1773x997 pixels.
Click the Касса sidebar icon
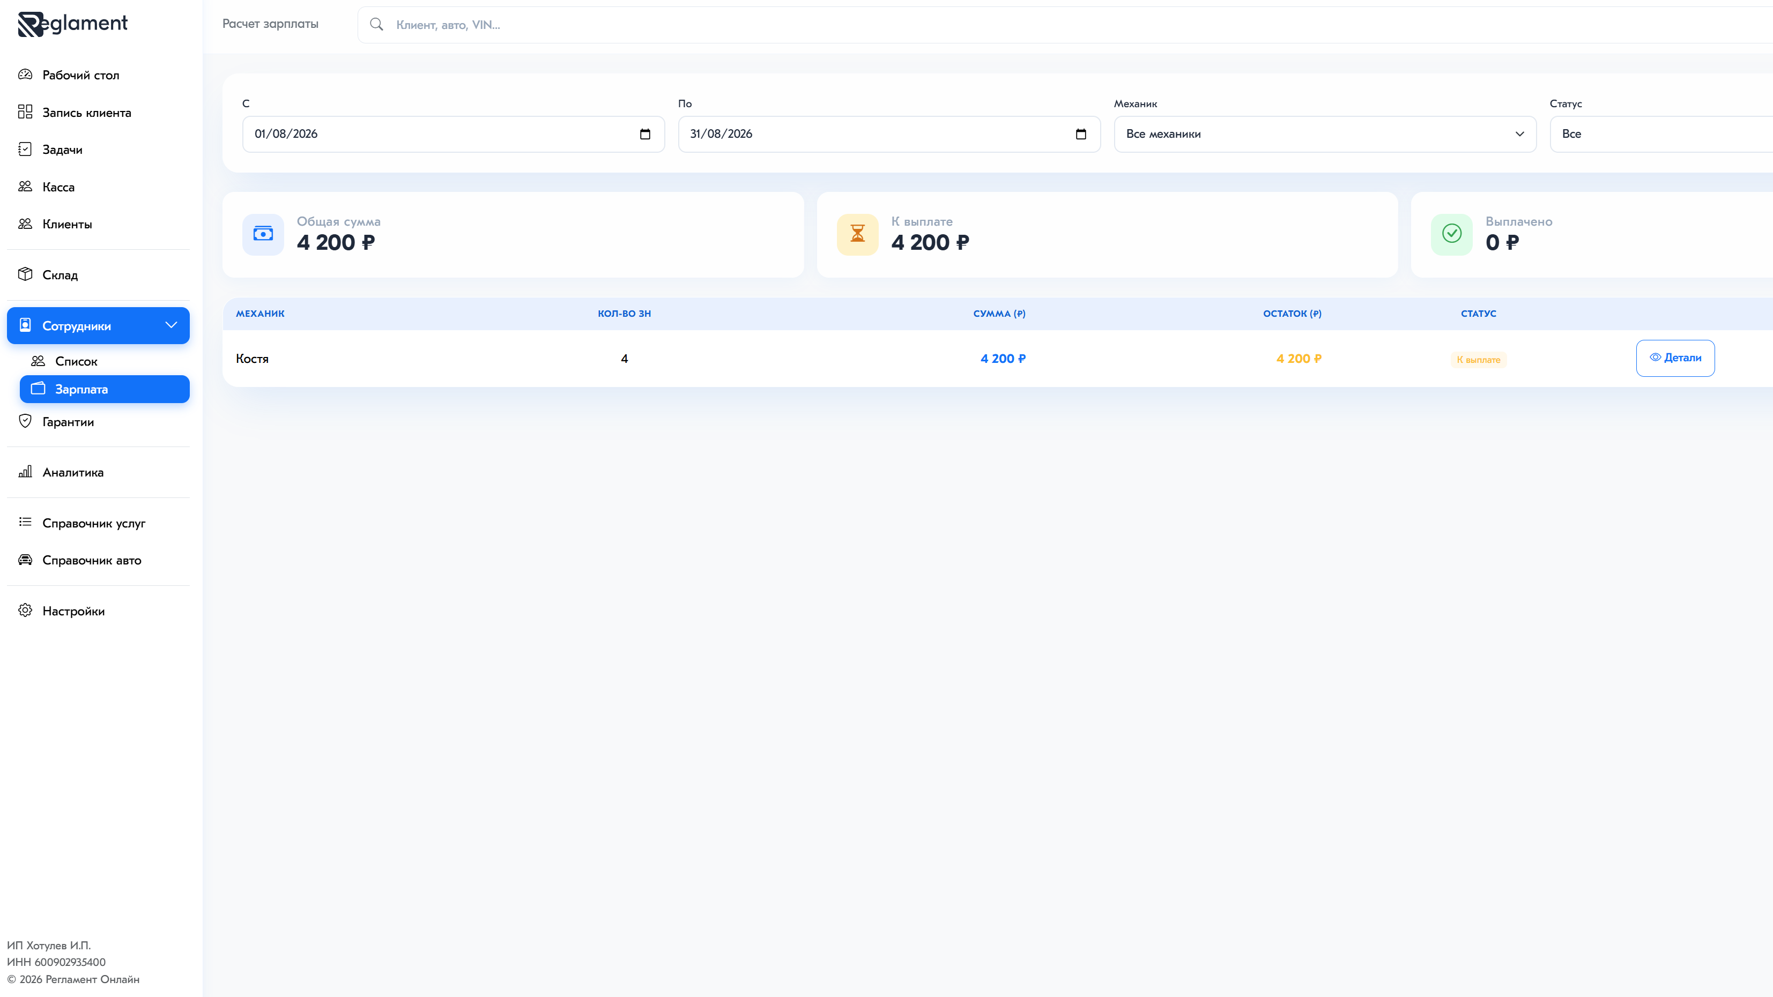pos(25,187)
